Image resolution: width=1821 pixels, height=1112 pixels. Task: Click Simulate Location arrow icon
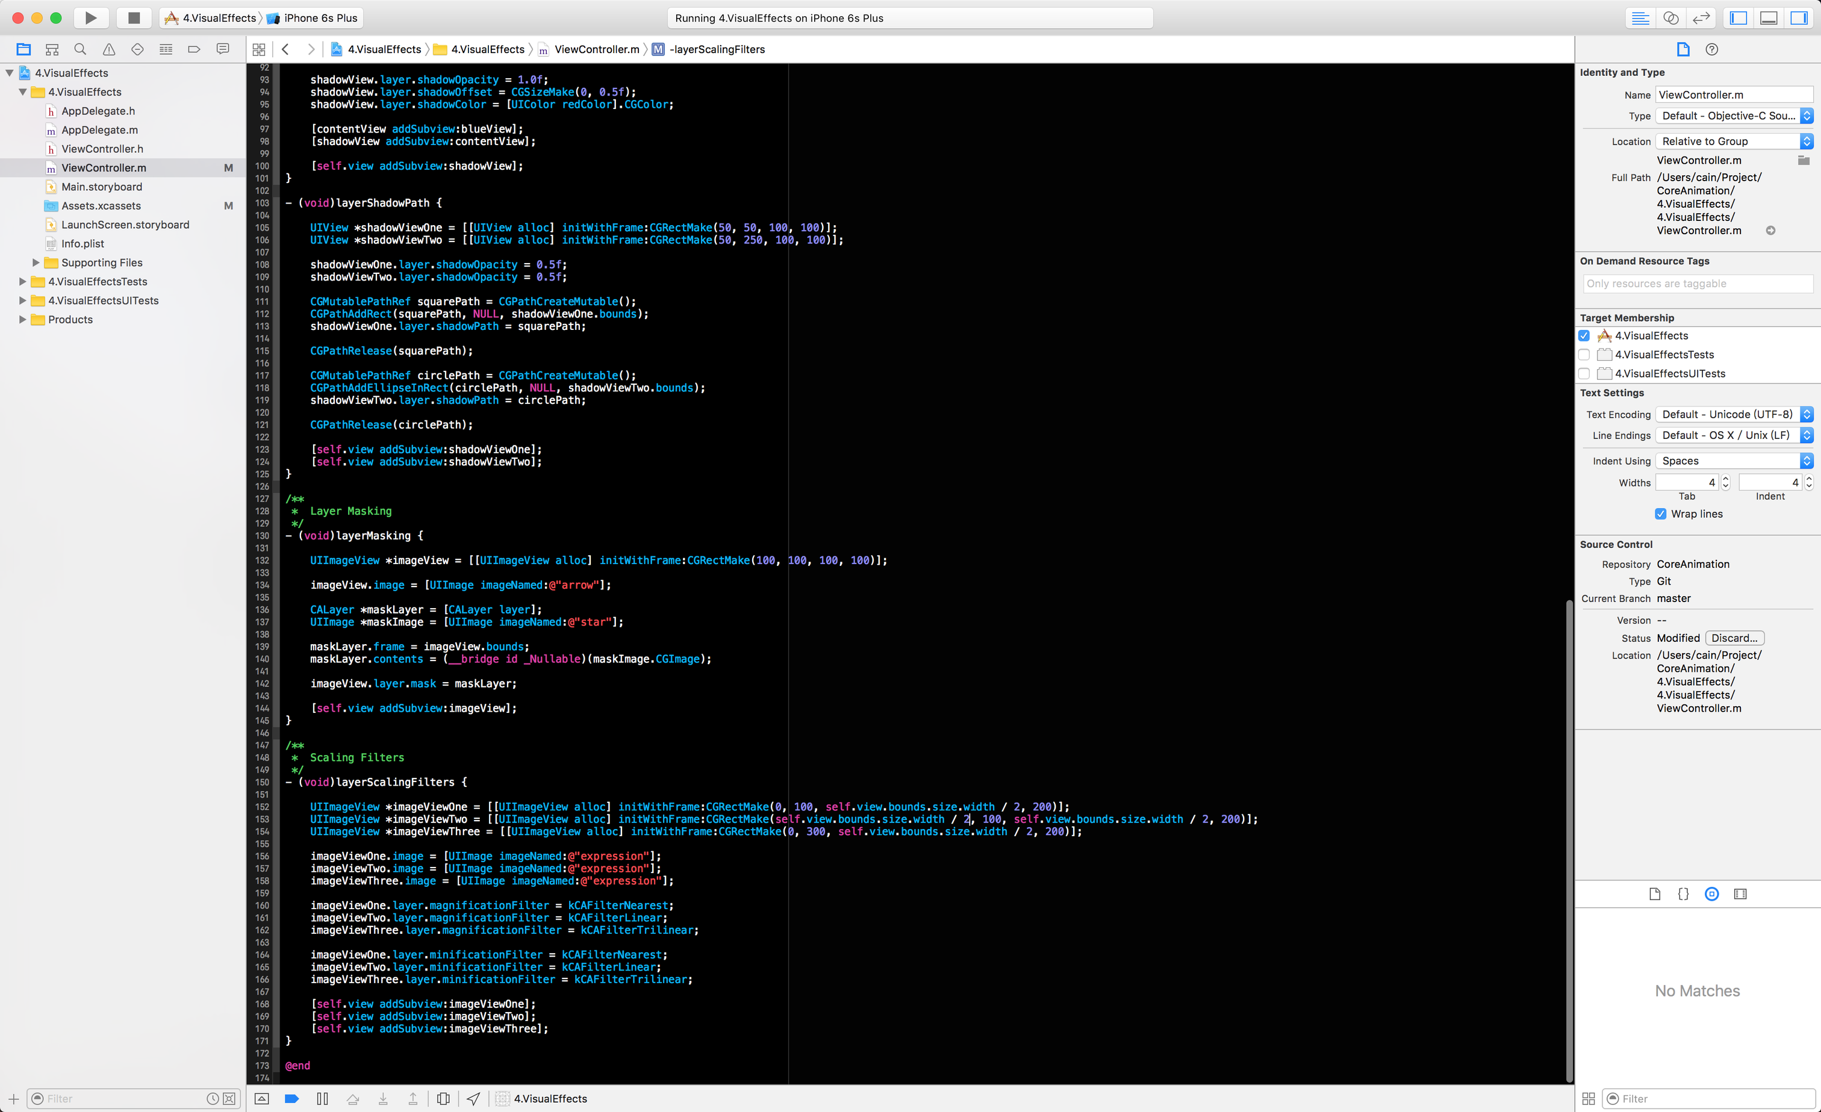[474, 1099]
